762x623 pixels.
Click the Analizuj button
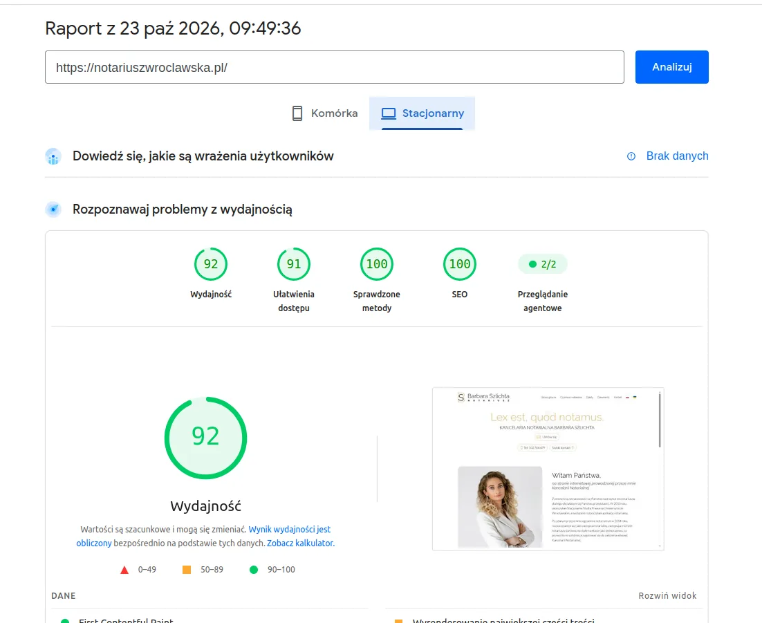(x=671, y=67)
